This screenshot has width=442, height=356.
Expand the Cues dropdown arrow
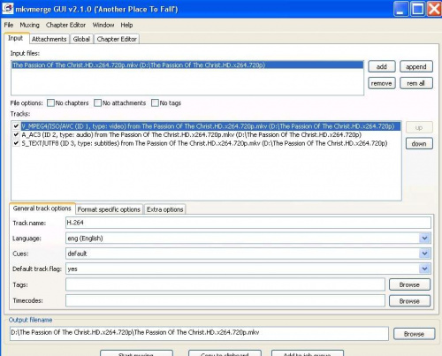click(x=424, y=254)
